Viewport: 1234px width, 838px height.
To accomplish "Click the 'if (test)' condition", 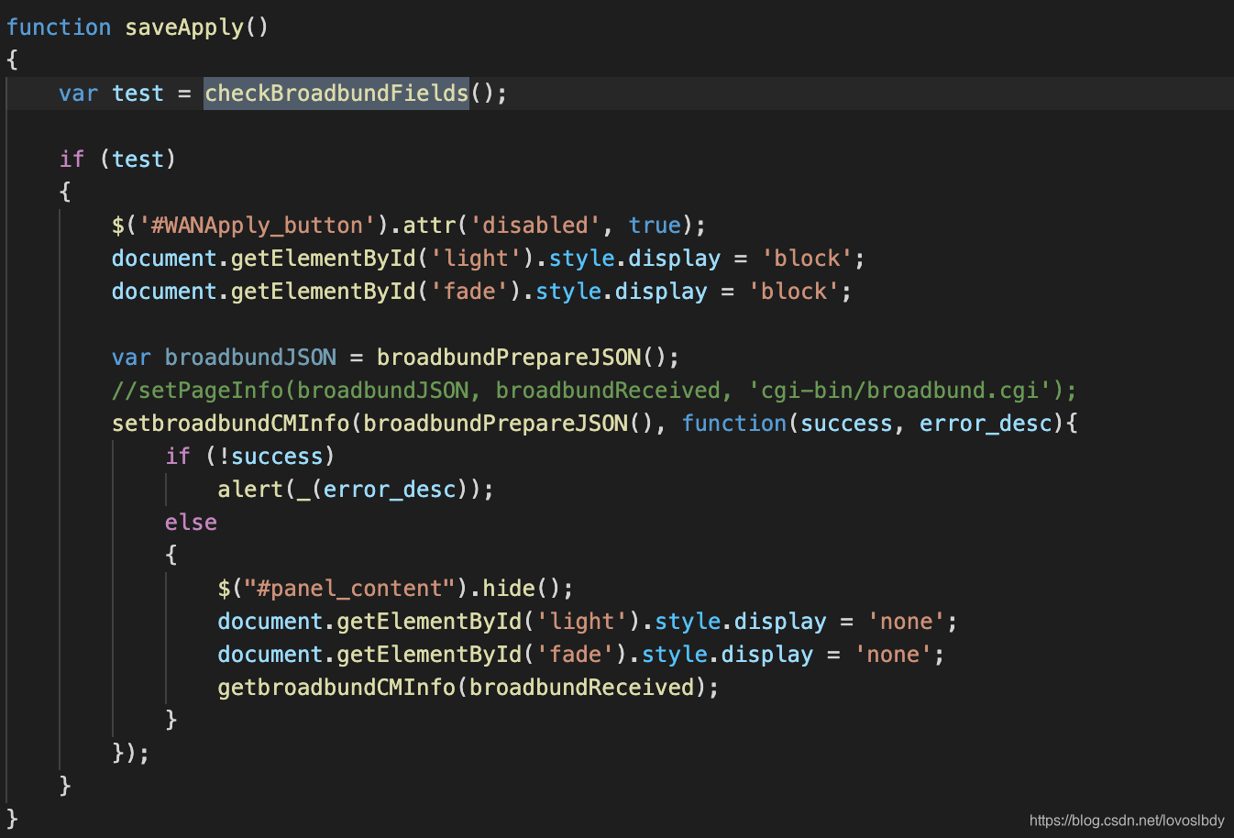I will 117,160.
